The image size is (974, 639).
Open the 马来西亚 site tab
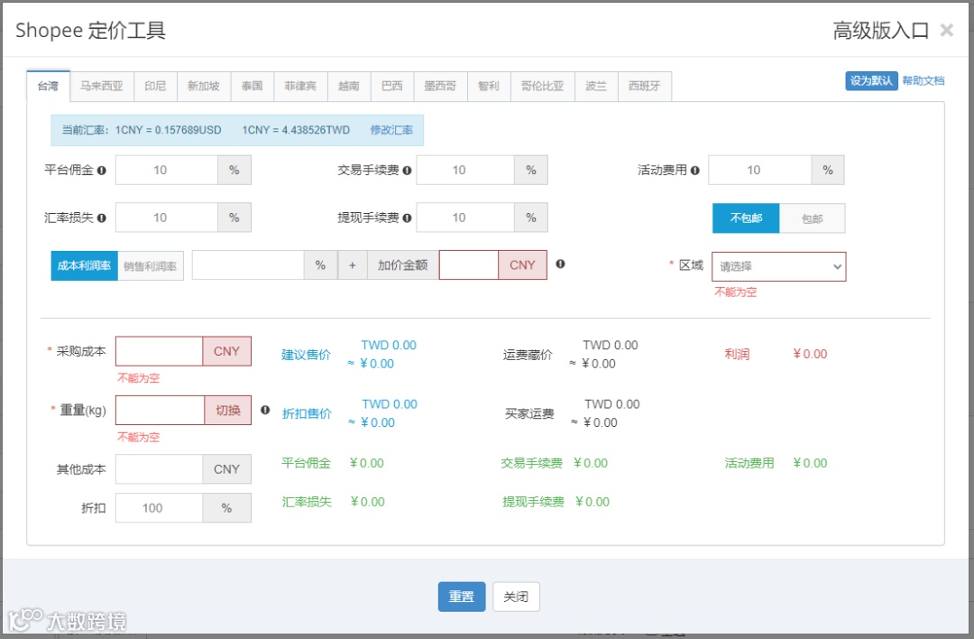point(101,86)
